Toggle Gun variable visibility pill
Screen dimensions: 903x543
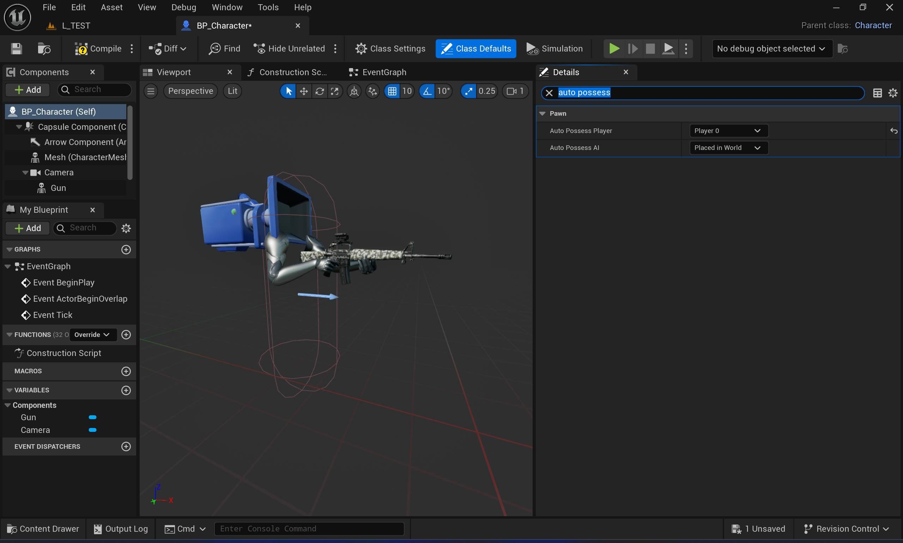click(x=92, y=417)
